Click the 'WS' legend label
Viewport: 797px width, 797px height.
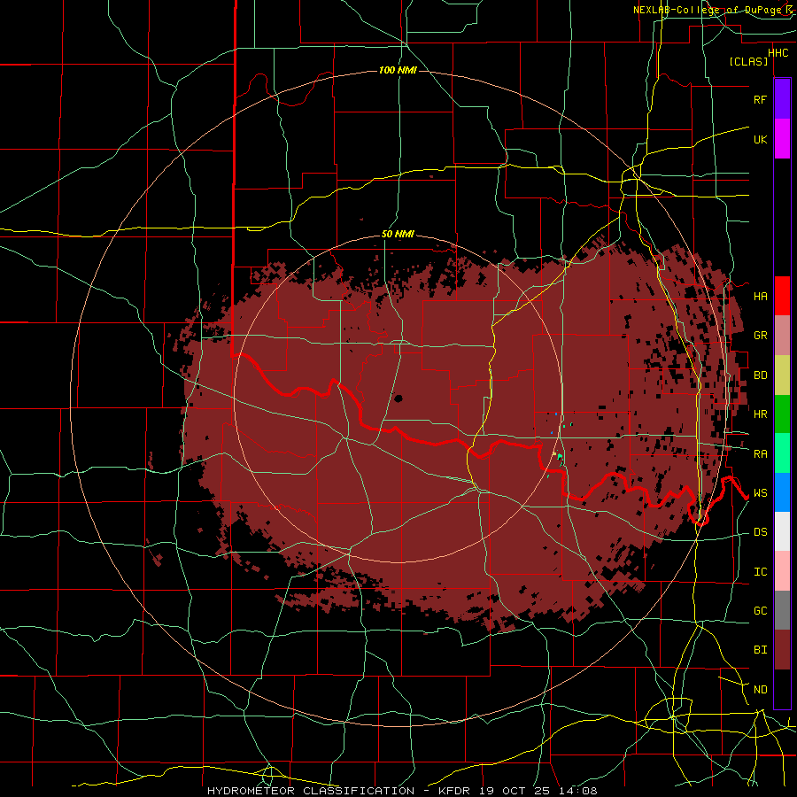[x=760, y=493]
